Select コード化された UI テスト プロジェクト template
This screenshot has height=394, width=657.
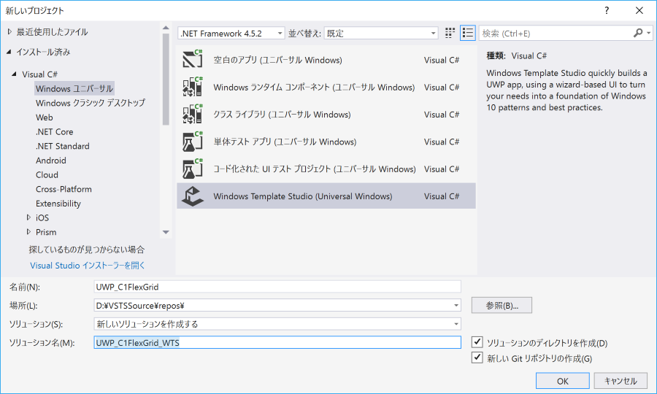tap(314, 169)
